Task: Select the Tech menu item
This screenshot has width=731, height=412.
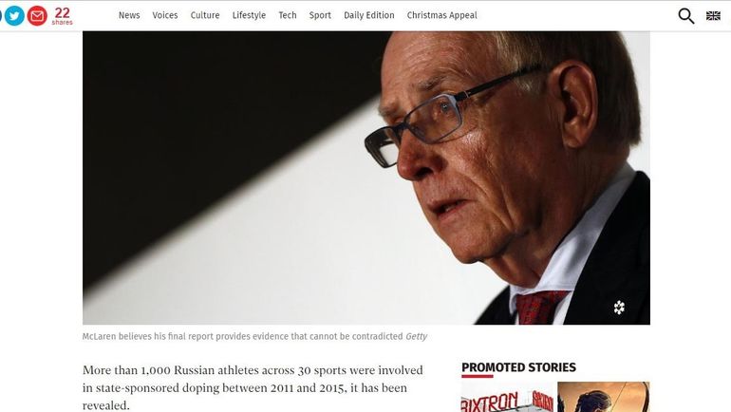Action: click(x=288, y=15)
